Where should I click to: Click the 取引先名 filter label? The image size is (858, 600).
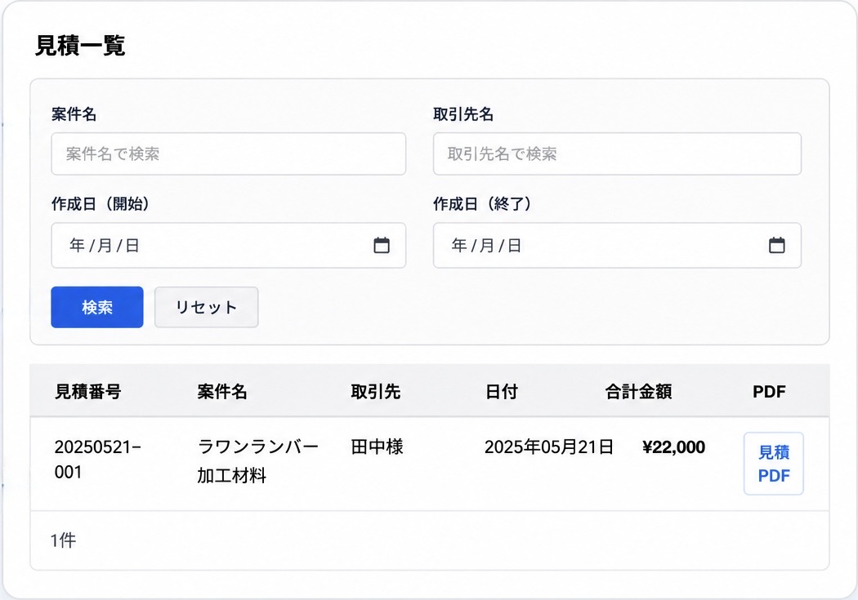pos(463,114)
